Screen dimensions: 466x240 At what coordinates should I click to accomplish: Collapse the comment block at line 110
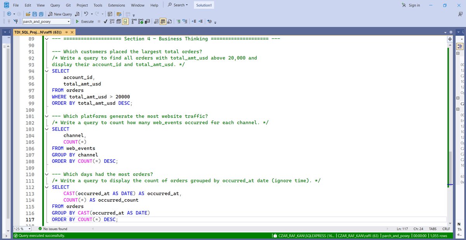coord(47,174)
